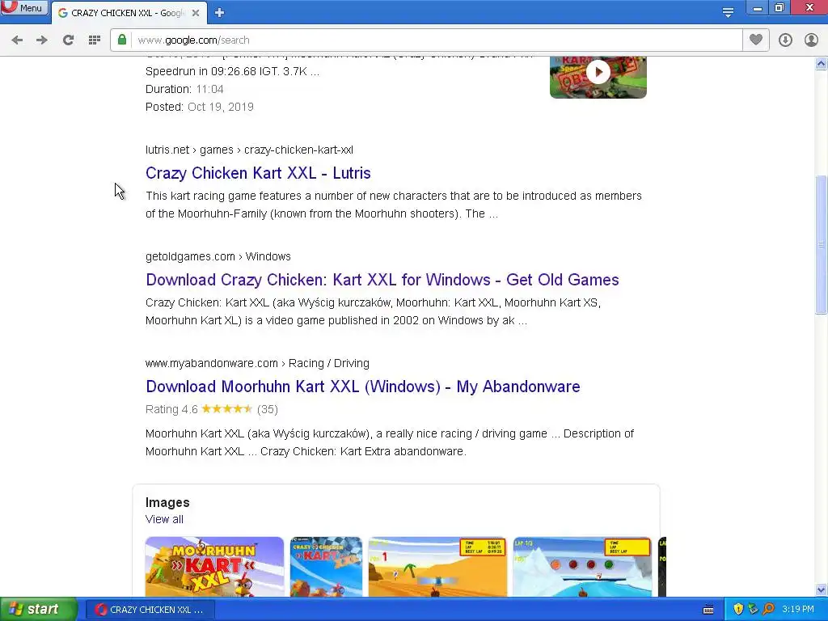The height and width of the screenshot is (621, 828).
Task: Click the green padlock security icon
Action: (122, 40)
